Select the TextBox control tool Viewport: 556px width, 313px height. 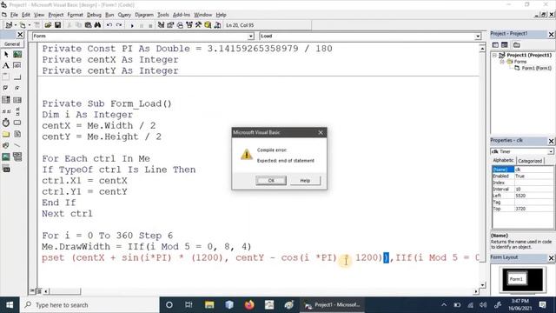pyautogui.click(x=17, y=66)
